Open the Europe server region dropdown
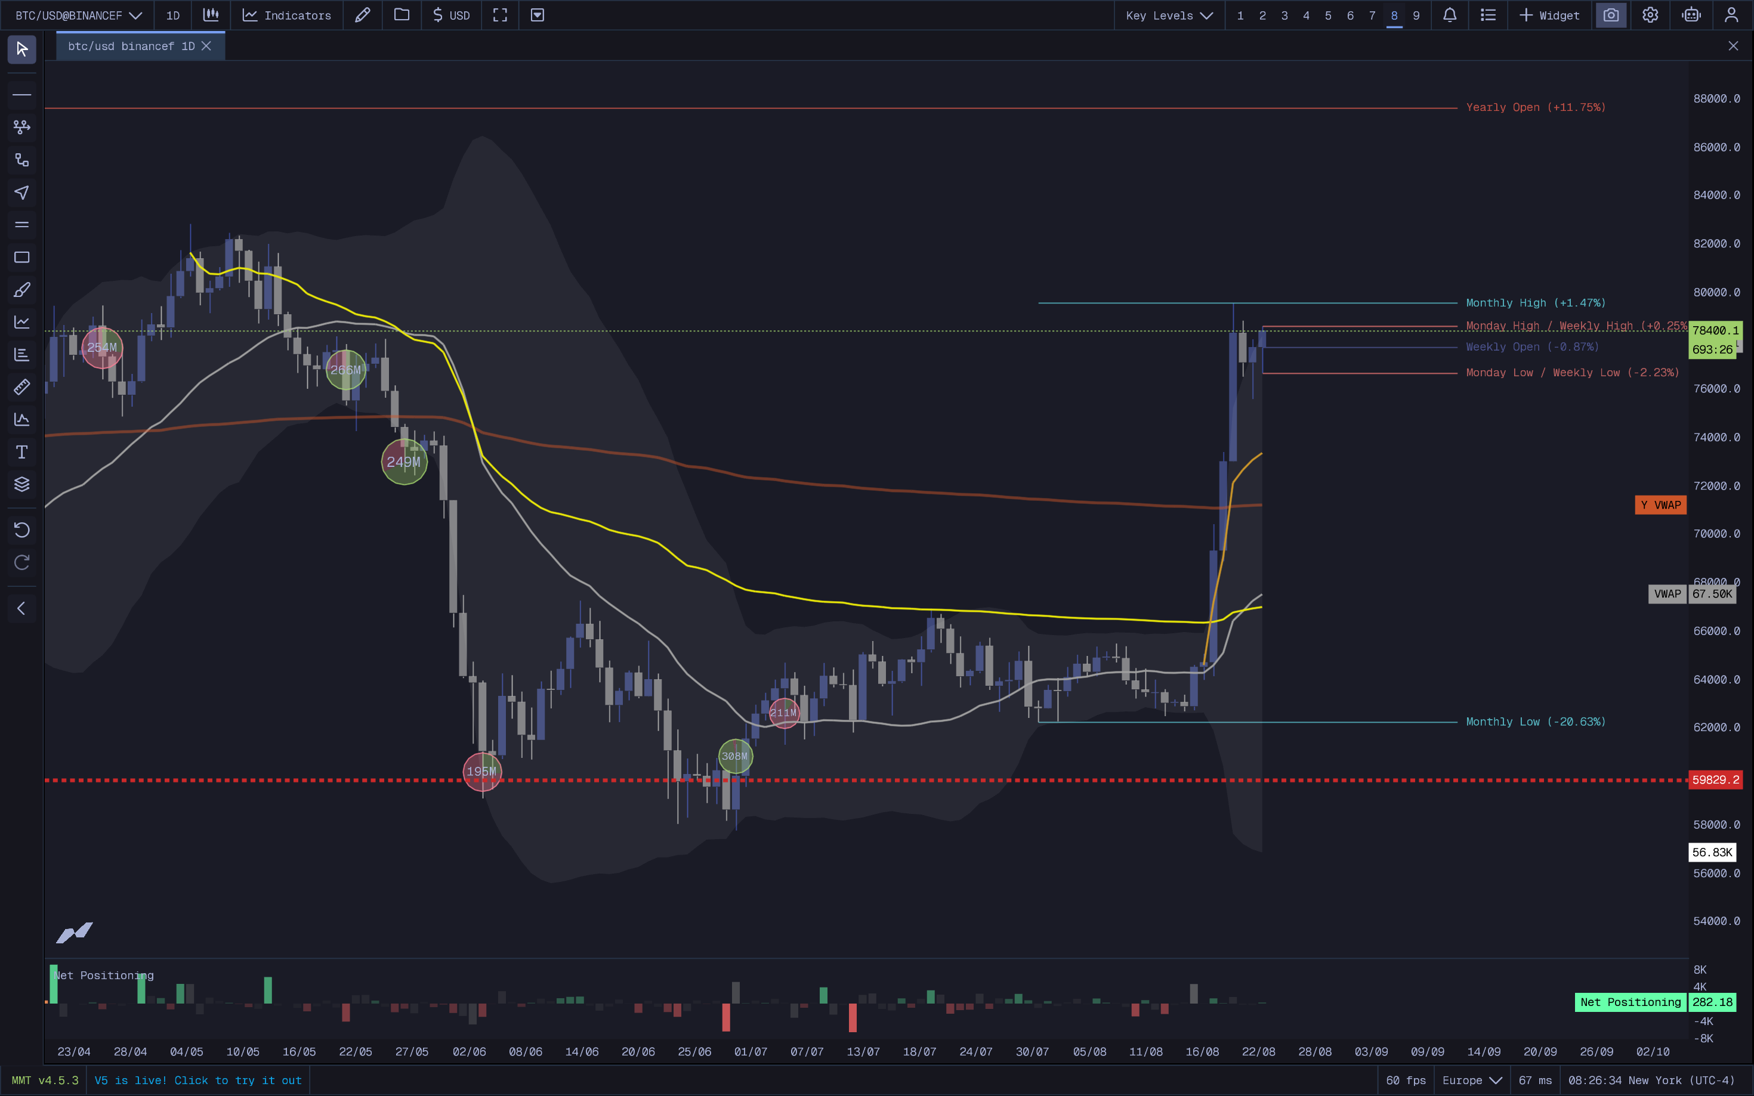Image resolution: width=1754 pixels, height=1096 pixels. [1472, 1080]
